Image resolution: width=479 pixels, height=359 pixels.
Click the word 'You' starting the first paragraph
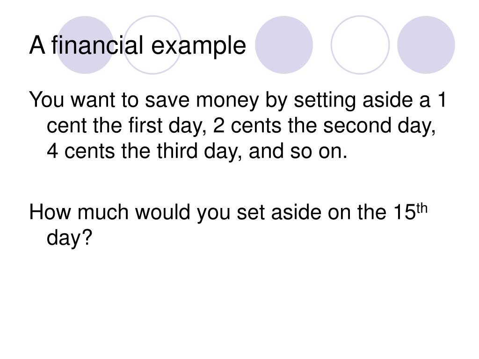pos(47,100)
